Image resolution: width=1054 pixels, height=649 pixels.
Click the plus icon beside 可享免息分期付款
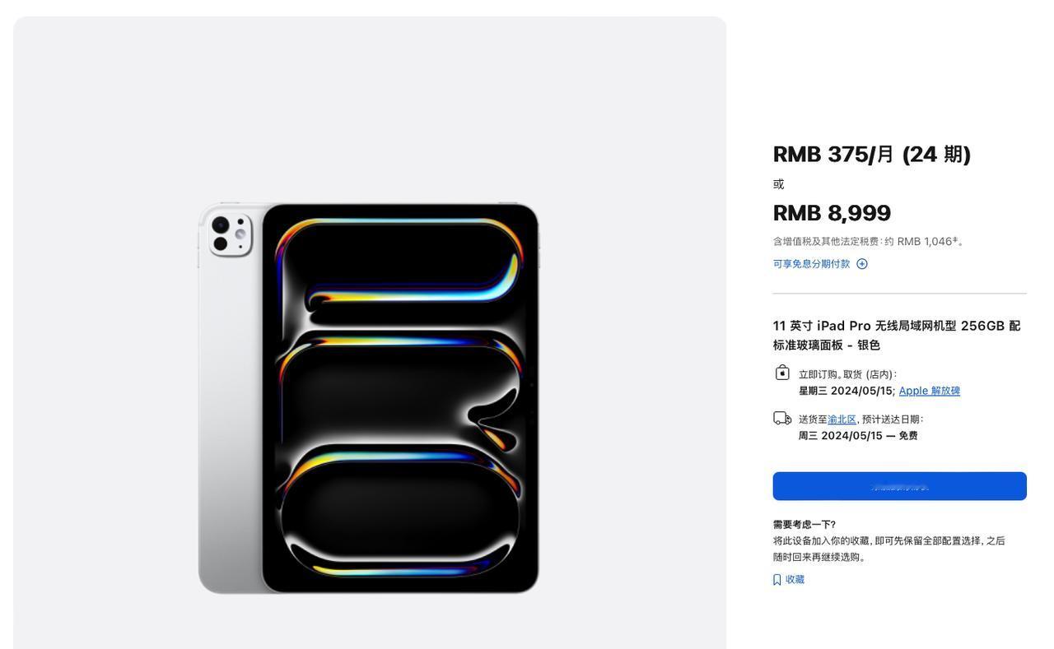coord(862,264)
